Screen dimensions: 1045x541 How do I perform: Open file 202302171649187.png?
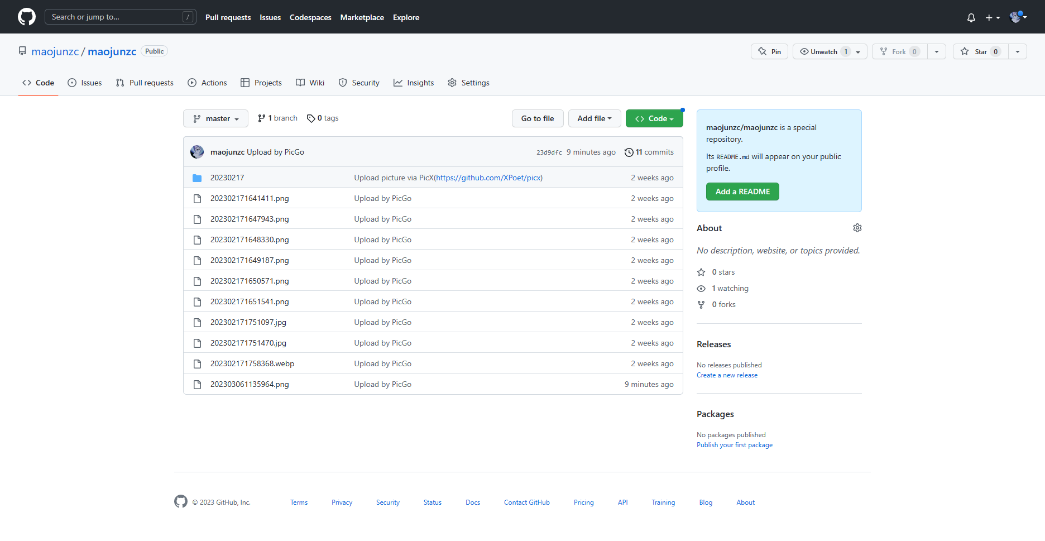250,260
